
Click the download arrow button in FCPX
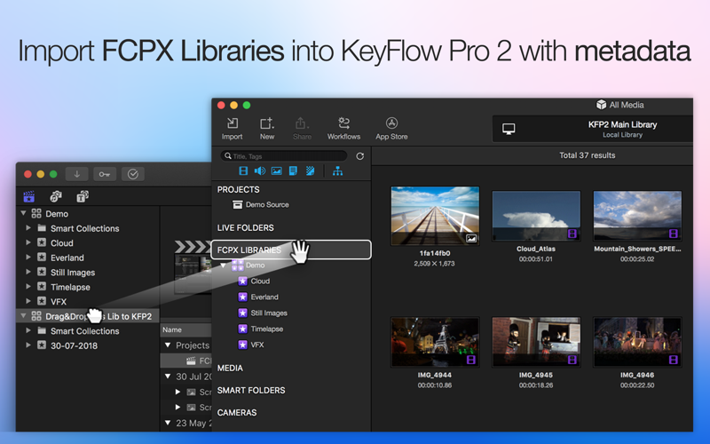pos(77,174)
